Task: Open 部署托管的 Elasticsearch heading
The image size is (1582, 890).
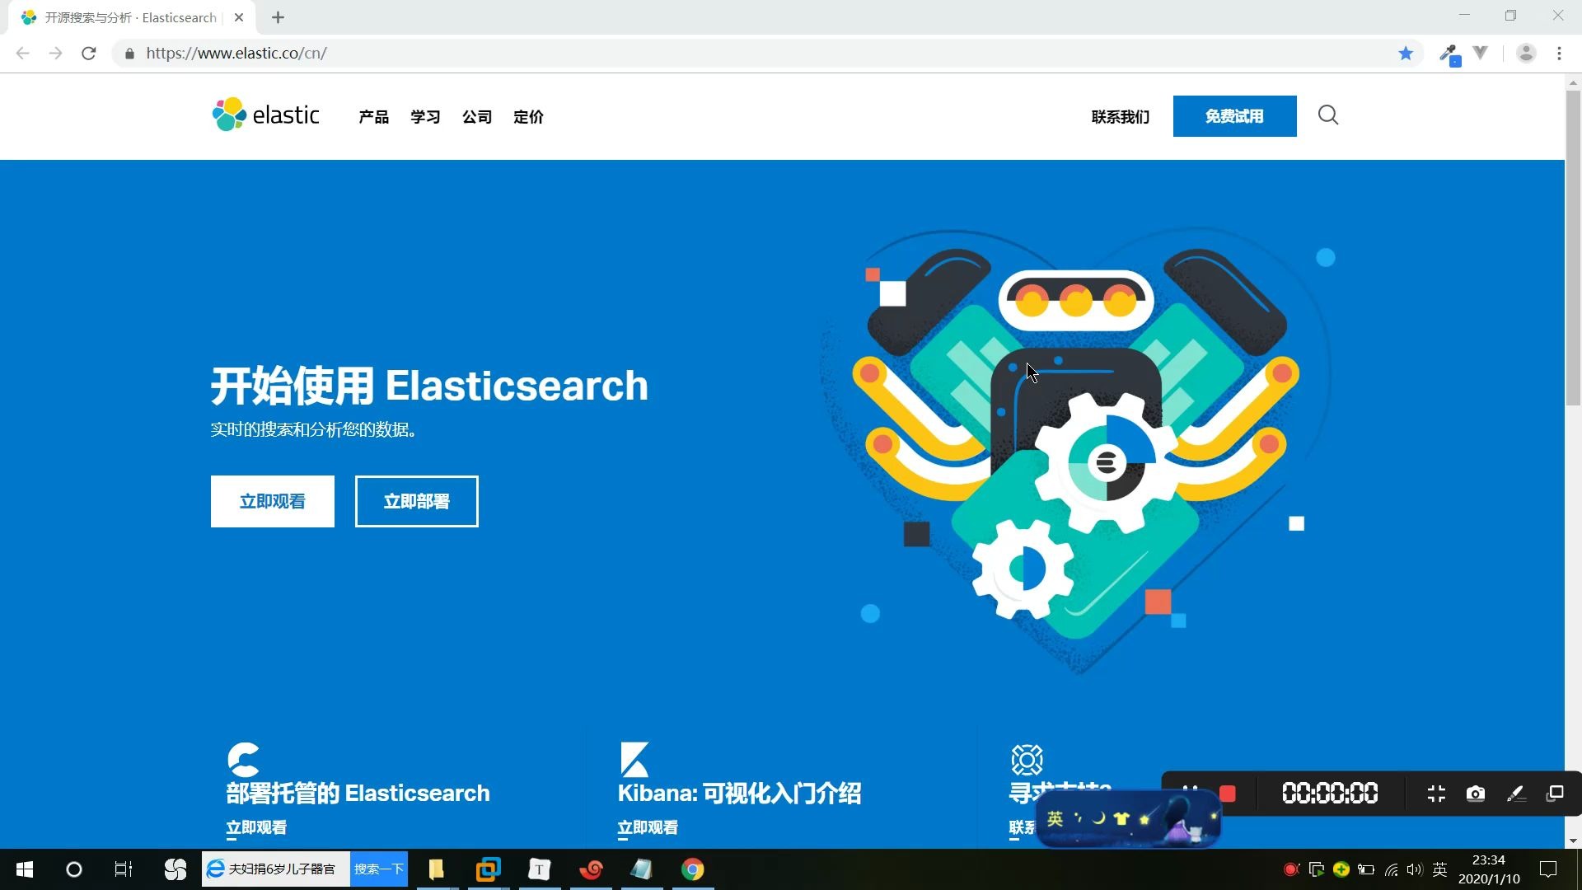Action: point(358,793)
